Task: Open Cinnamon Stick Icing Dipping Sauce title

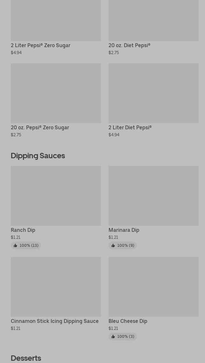Action: pos(55,321)
